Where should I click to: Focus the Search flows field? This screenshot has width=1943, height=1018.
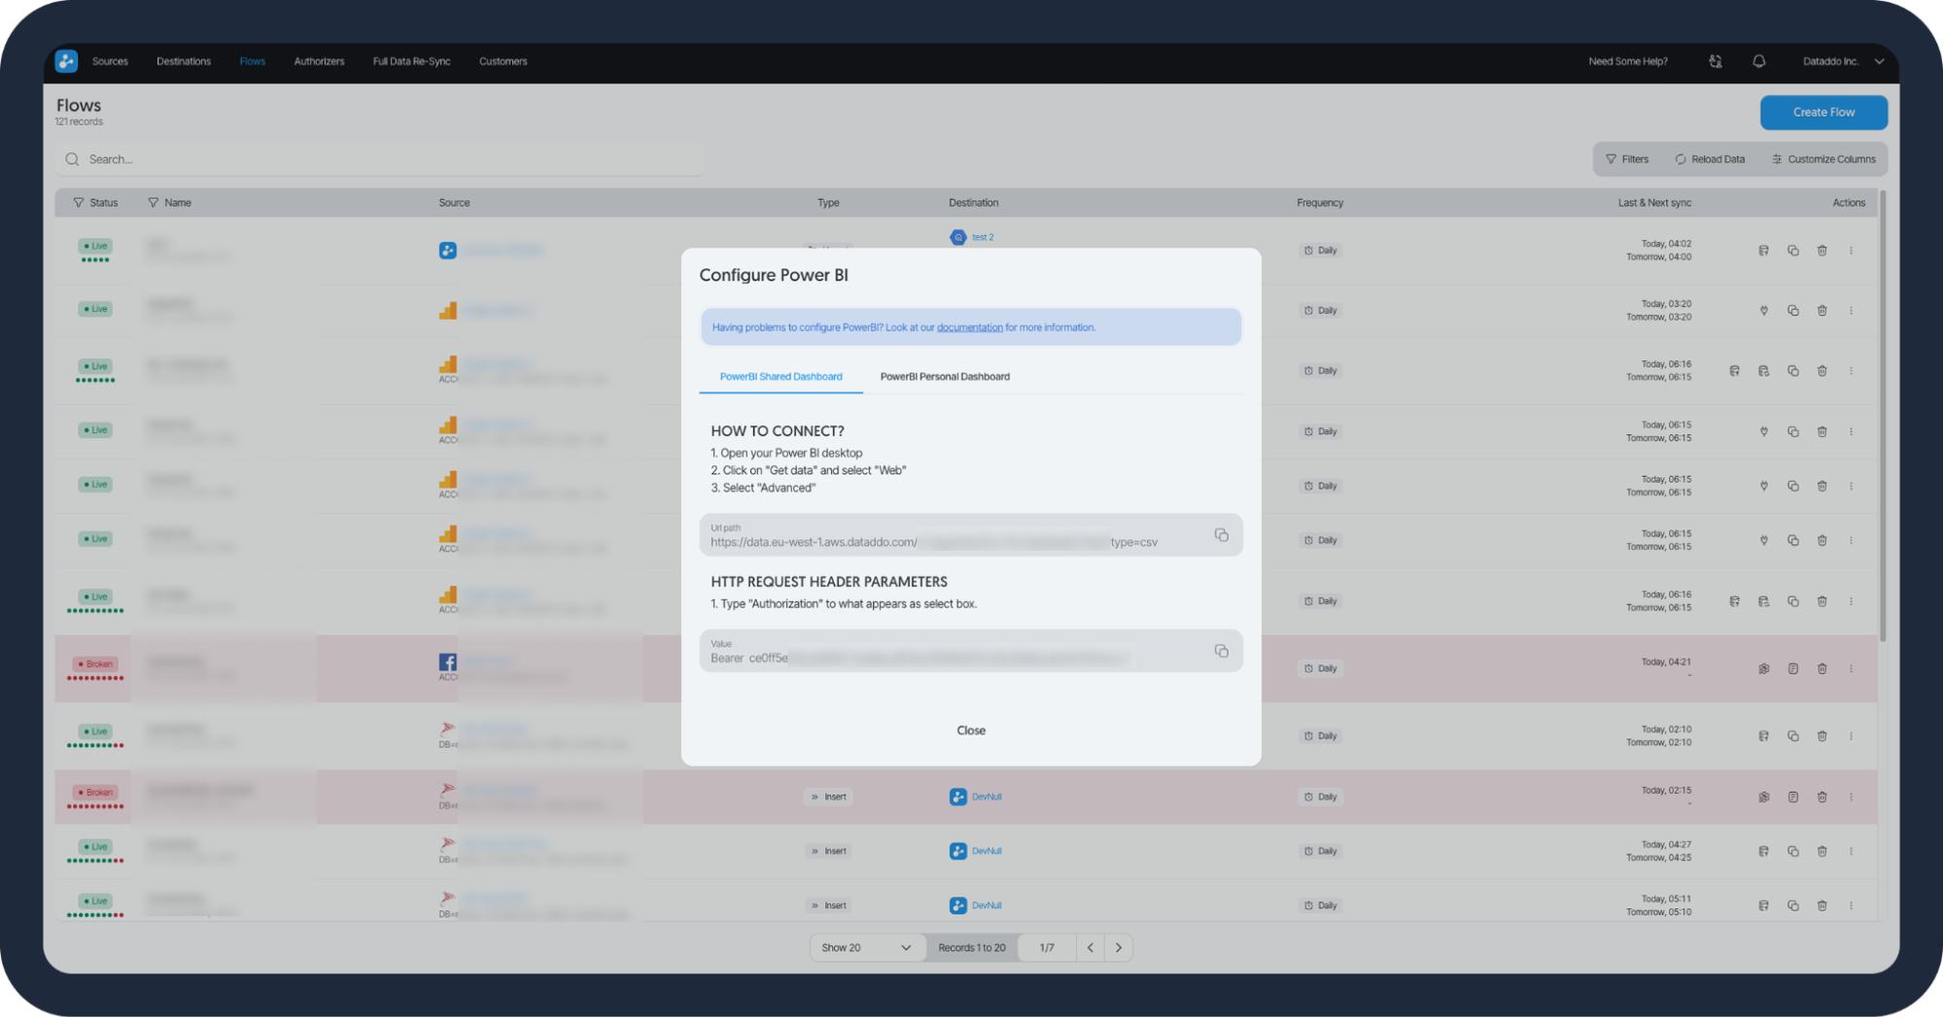pos(379,159)
